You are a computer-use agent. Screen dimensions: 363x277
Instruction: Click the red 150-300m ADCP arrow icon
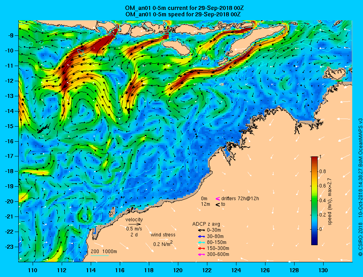pyautogui.click(x=201, y=248)
